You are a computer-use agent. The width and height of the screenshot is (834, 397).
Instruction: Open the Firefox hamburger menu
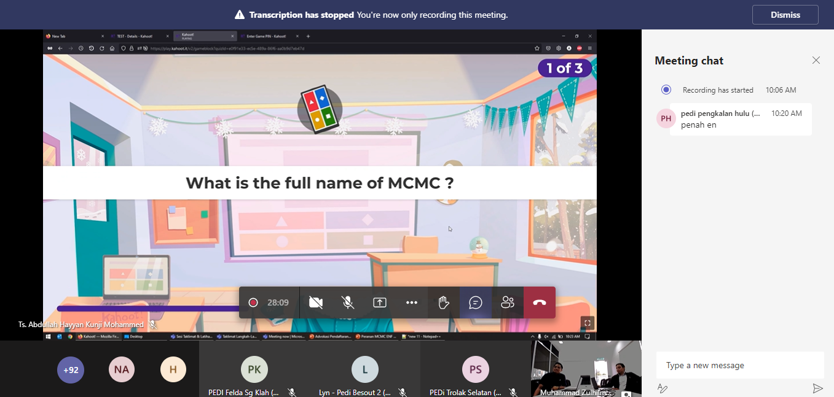pyautogui.click(x=590, y=48)
